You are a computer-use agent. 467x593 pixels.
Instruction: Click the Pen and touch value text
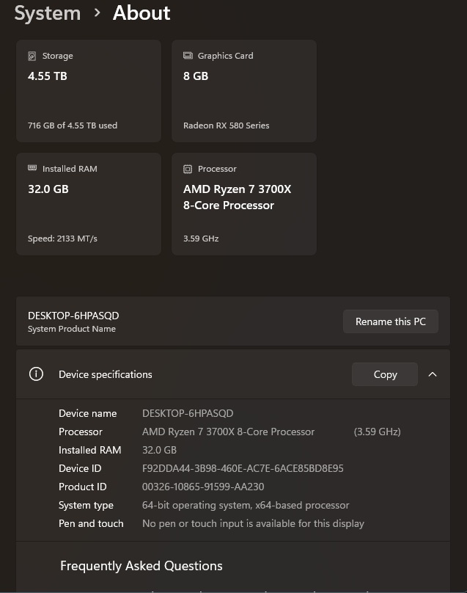click(253, 523)
